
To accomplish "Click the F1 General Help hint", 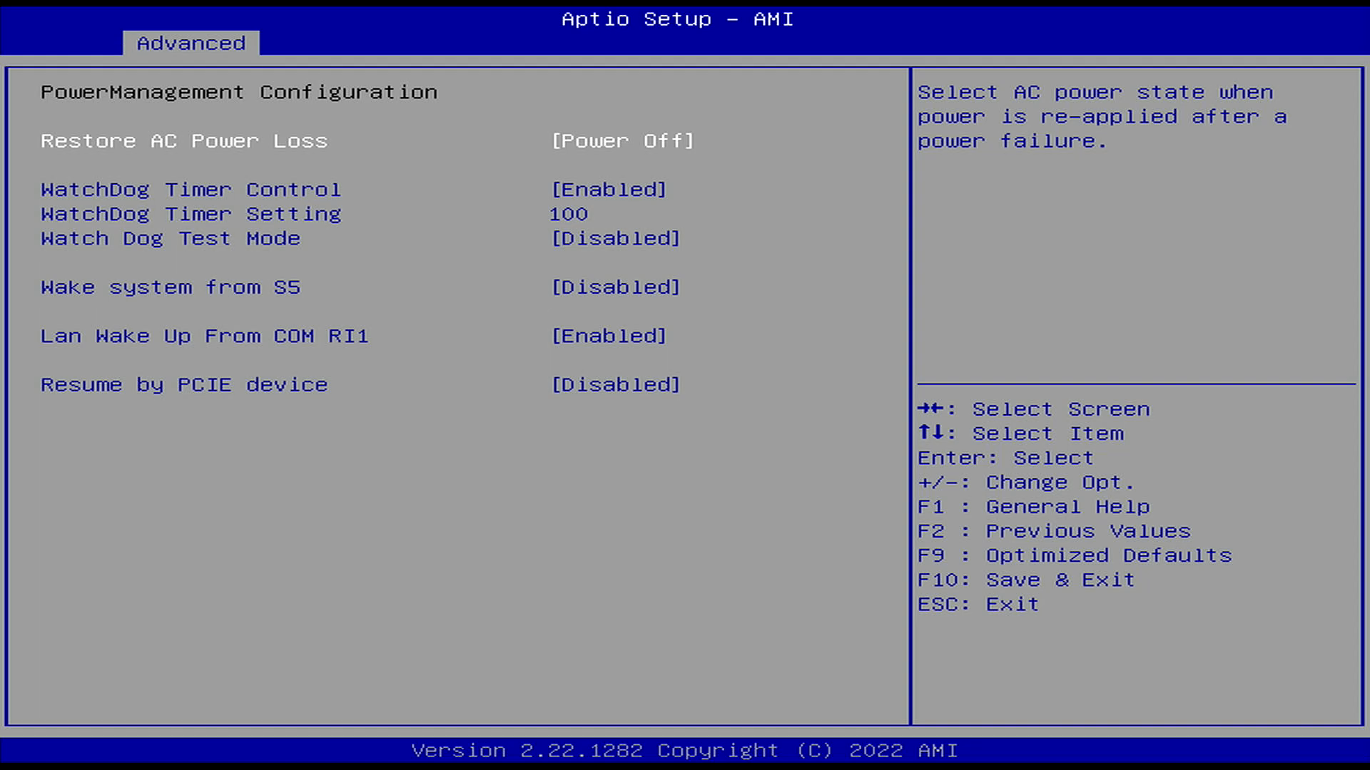I will [1034, 507].
